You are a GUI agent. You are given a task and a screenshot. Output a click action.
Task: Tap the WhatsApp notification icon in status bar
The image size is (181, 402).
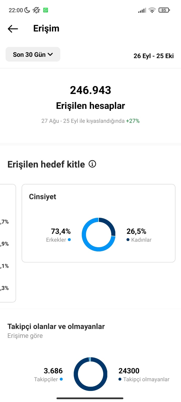pyautogui.click(x=46, y=10)
